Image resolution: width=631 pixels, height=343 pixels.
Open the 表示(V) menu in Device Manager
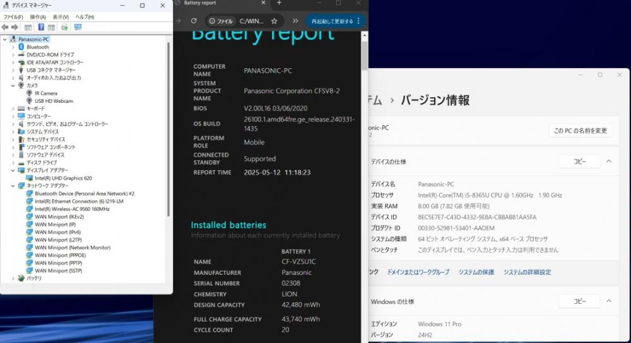(x=61, y=17)
